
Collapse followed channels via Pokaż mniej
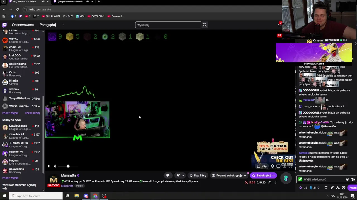32,113
